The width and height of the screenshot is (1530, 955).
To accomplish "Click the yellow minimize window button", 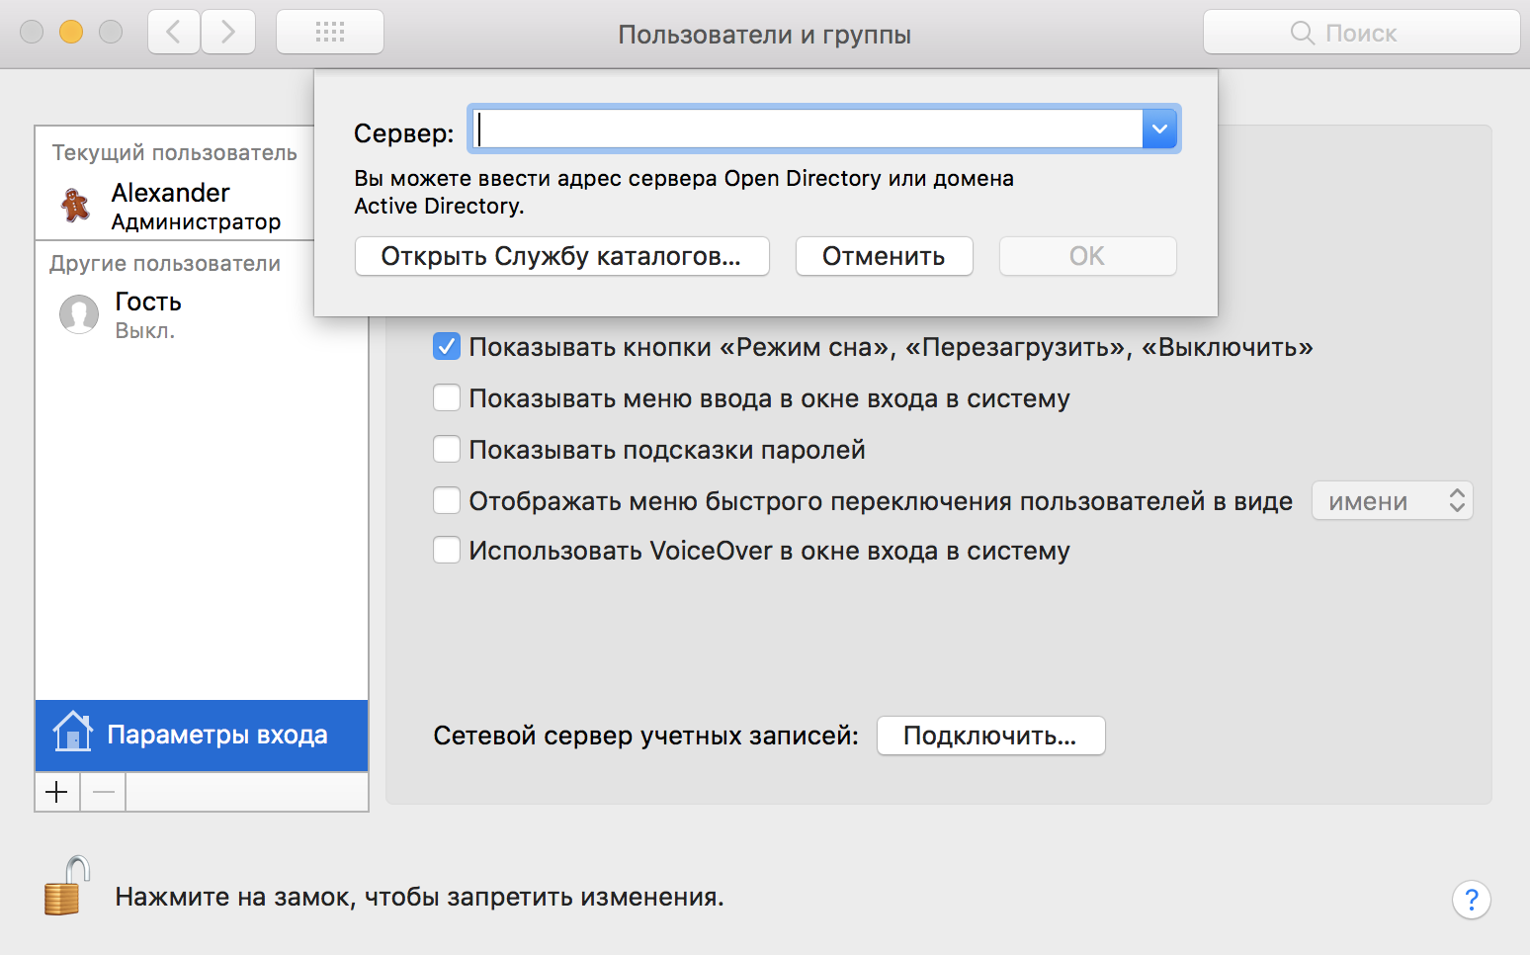I will [x=71, y=32].
